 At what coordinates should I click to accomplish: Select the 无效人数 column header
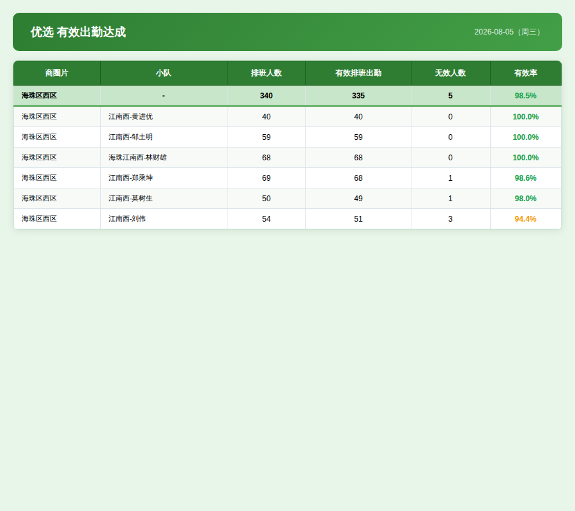[x=450, y=73]
